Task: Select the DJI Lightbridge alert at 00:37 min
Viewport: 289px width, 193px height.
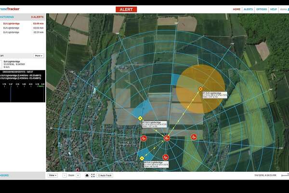Action: pyautogui.click(x=23, y=32)
